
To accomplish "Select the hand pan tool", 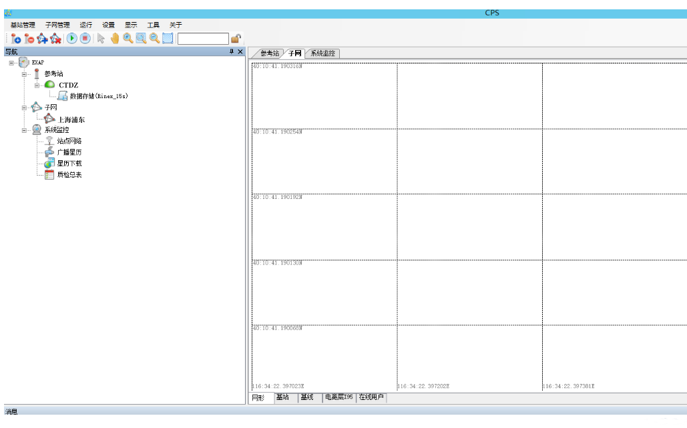I will point(115,39).
